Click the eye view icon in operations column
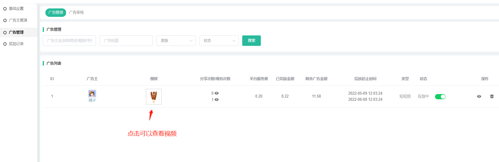 coord(479,96)
